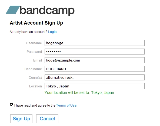Viewport: 160px width, 126px height.
Task: Submit the form with Sign Up
Action: click(x=21, y=119)
